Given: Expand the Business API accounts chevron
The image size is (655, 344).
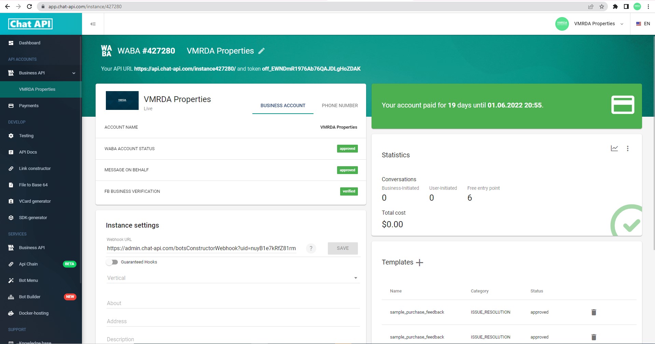Looking at the screenshot, I should pyautogui.click(x=74, y=73).
